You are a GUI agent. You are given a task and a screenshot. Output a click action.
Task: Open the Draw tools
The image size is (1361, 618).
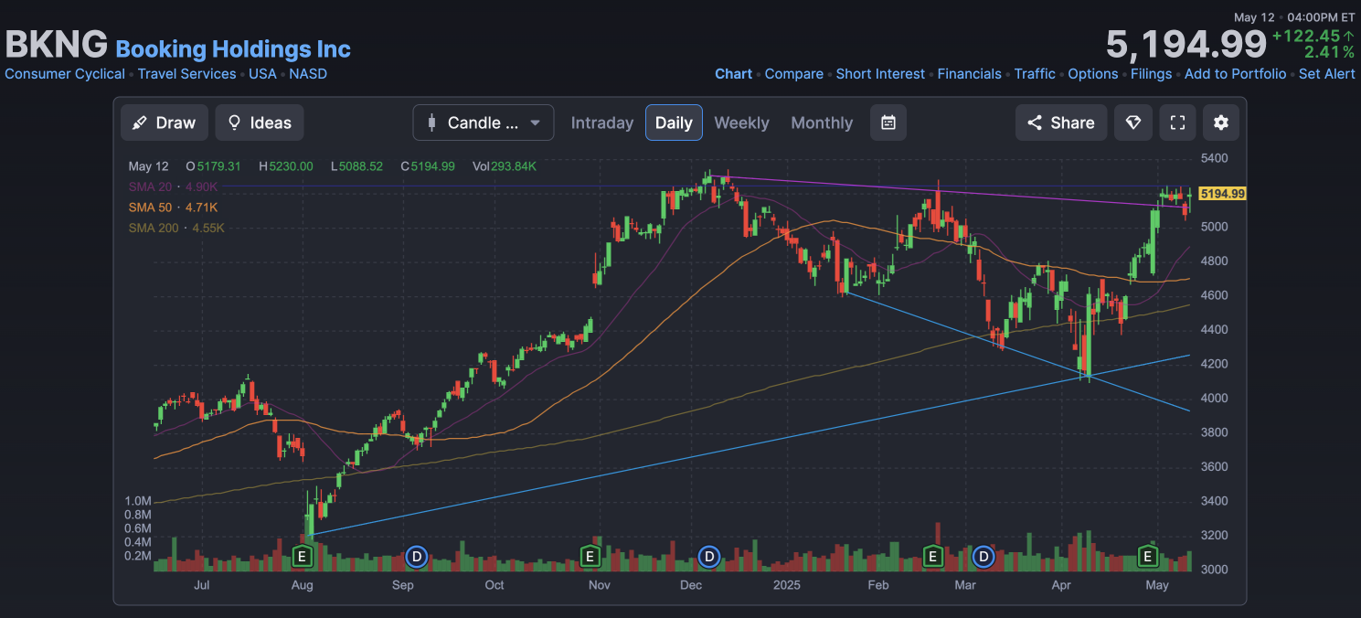165,123
